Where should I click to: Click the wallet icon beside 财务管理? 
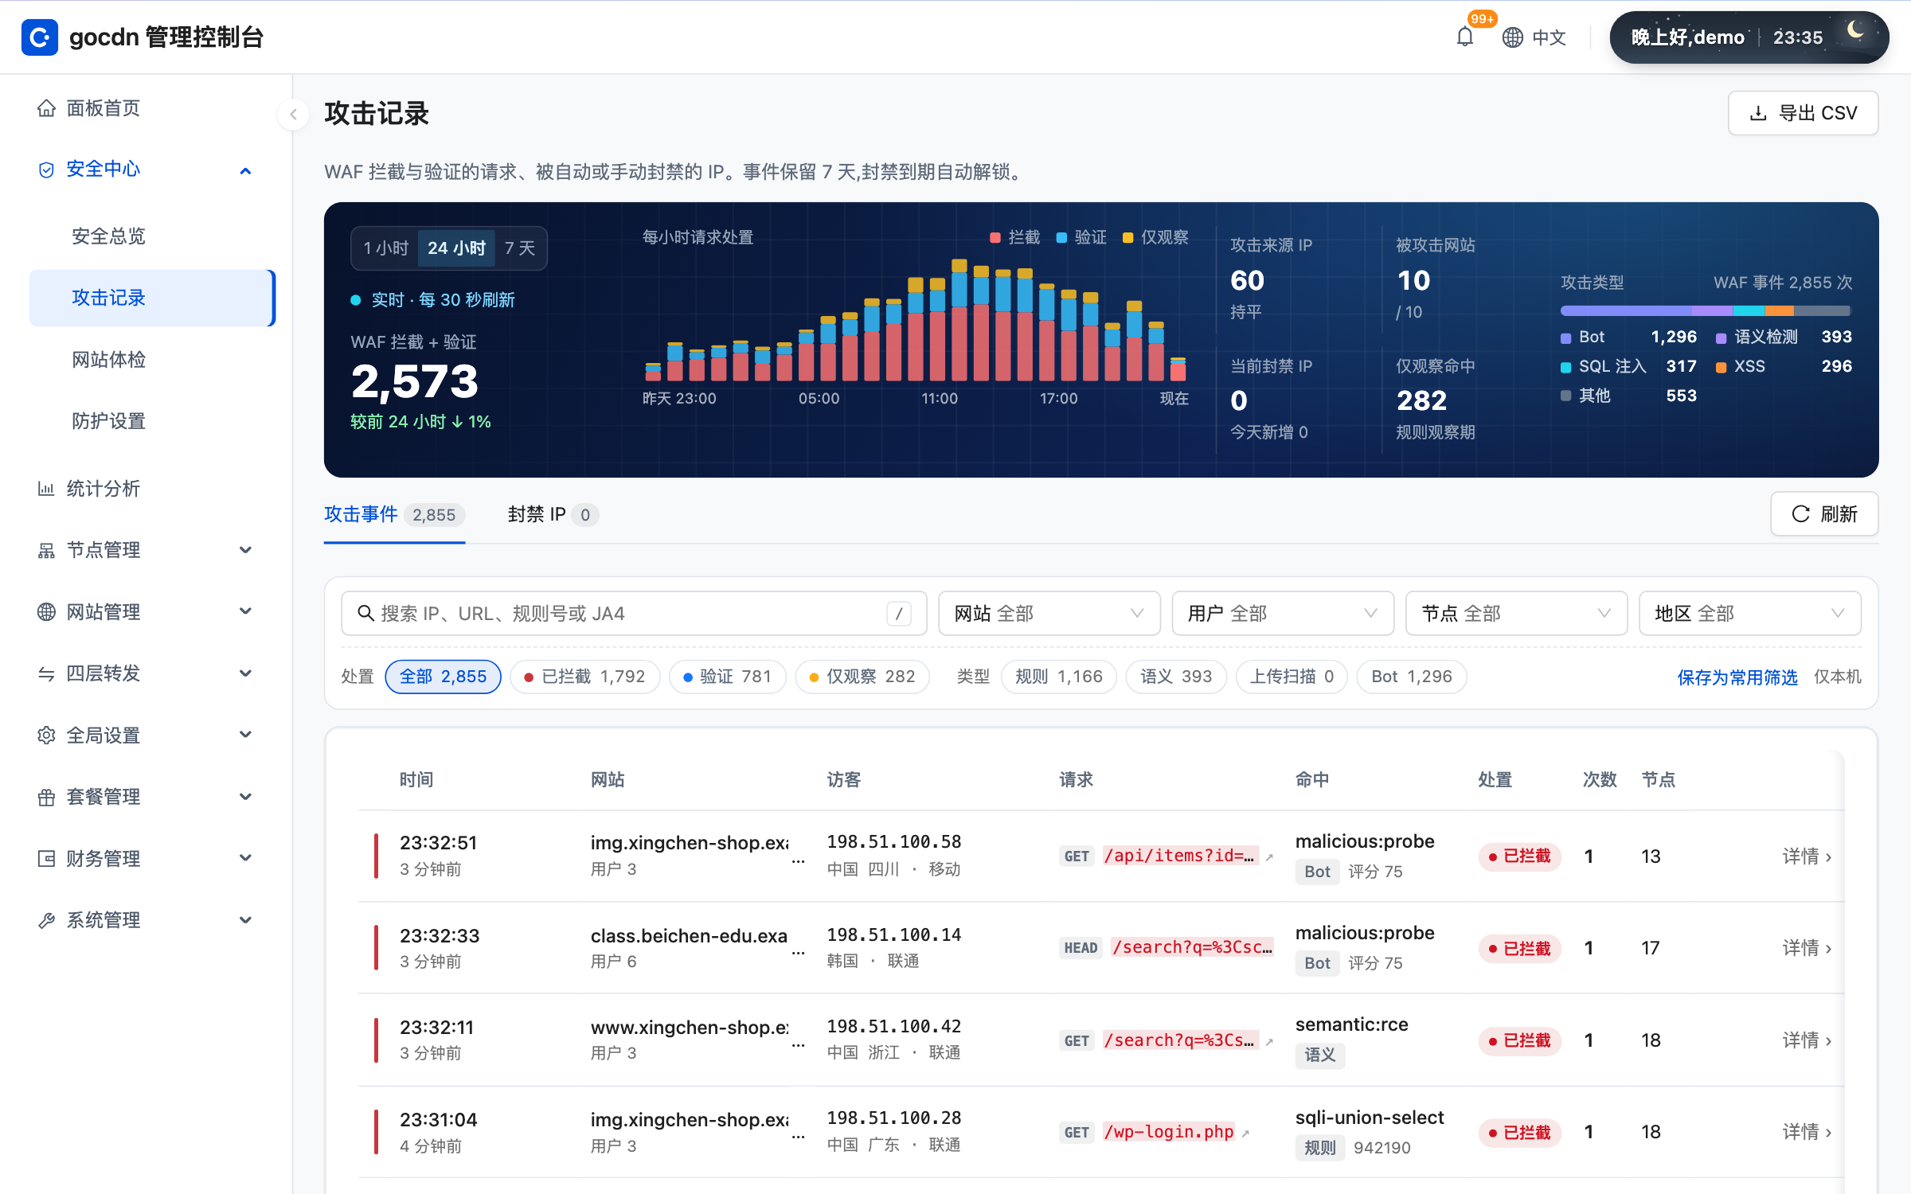pyautogui.click(x=46, y=858)
